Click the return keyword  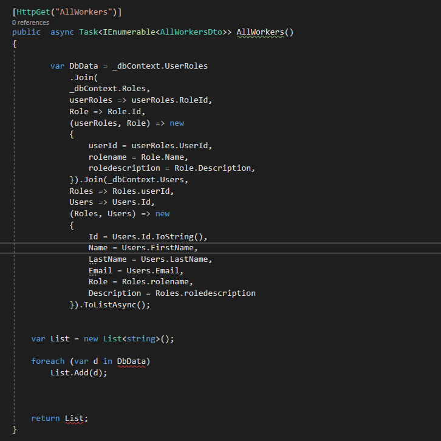click(46, 419)
